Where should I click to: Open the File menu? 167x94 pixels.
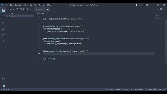[x=7, y=5]
